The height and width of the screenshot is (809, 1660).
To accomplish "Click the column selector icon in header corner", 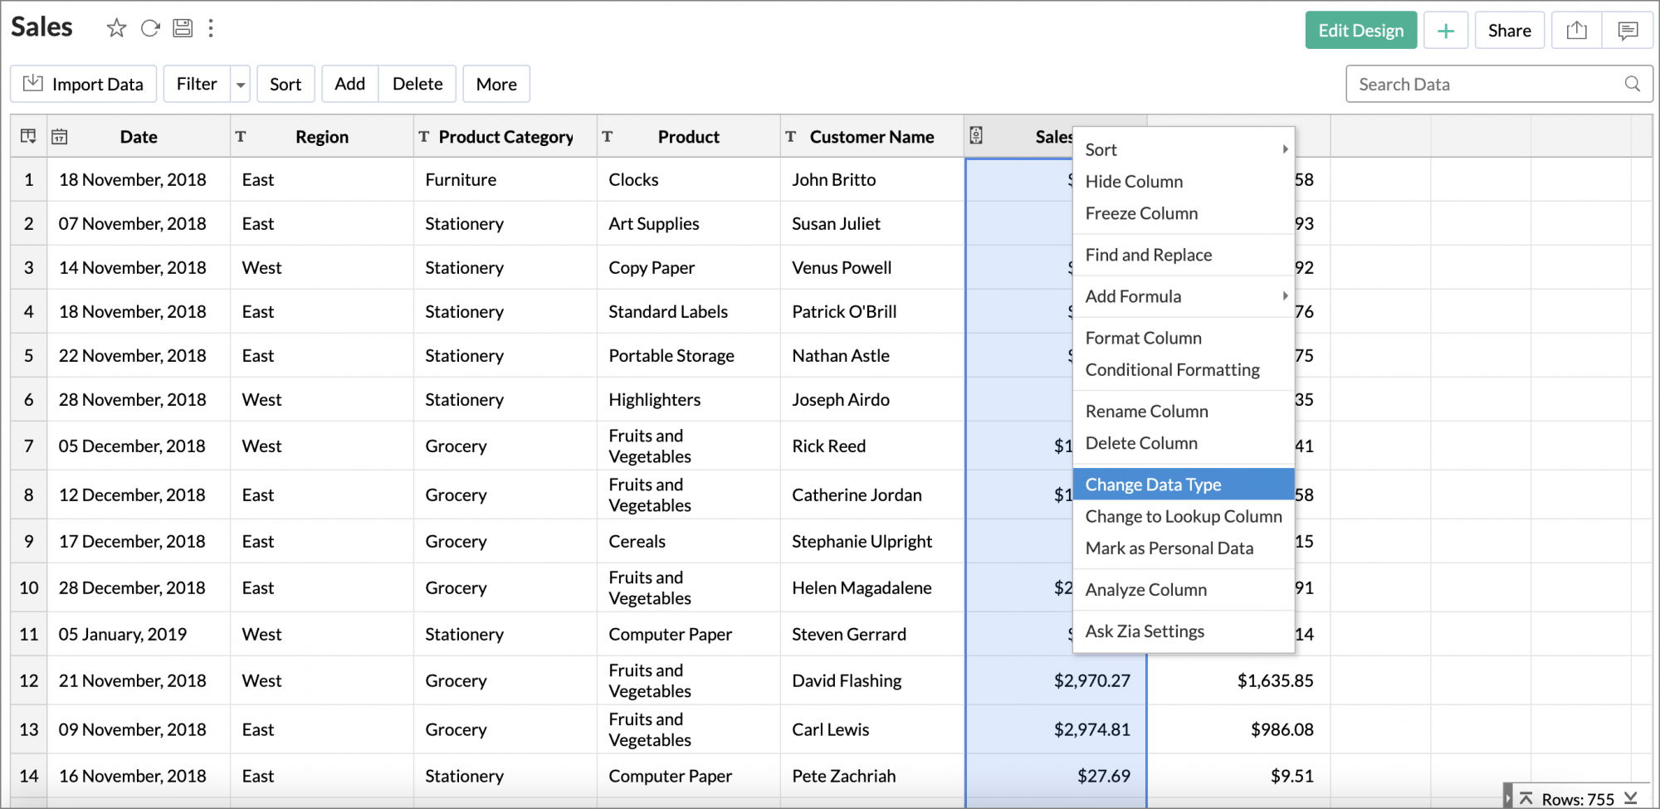I will pos(28,136).
